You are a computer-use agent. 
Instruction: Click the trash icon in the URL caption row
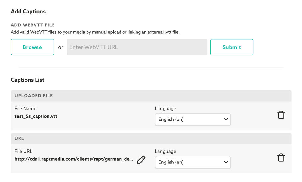coord(281,158)
